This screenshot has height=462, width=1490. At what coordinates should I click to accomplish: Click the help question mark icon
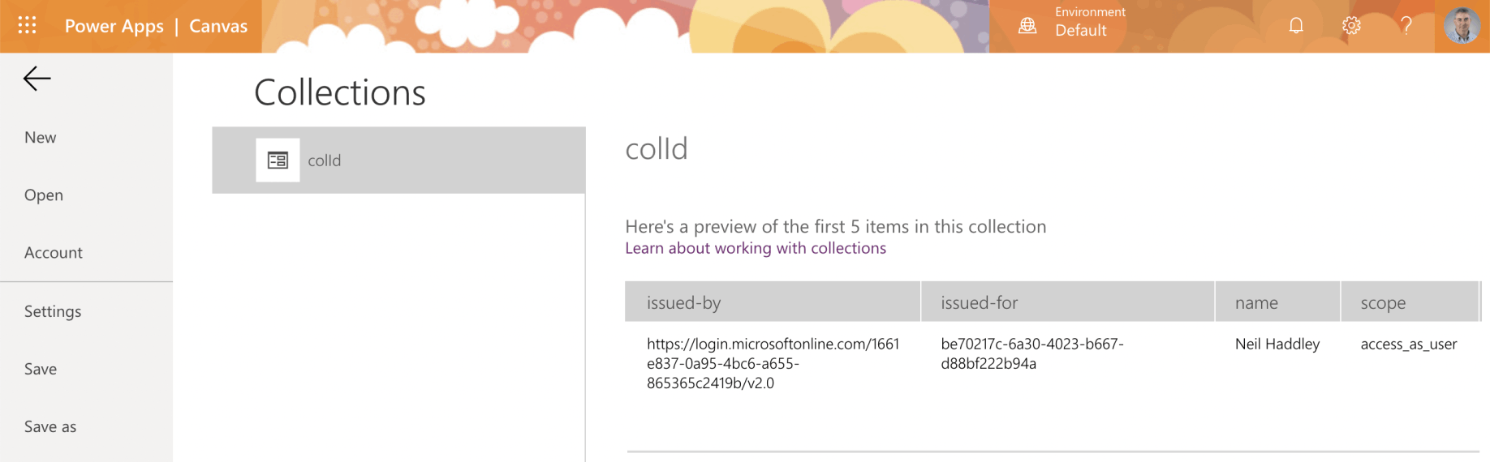click(1406, 26)
